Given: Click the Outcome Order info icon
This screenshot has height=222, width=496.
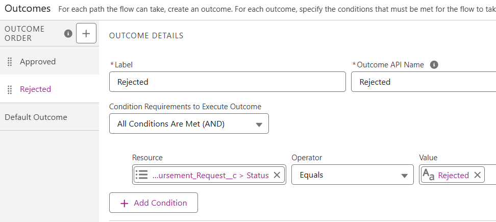Looking at the screenshot, I should [68, 34].
